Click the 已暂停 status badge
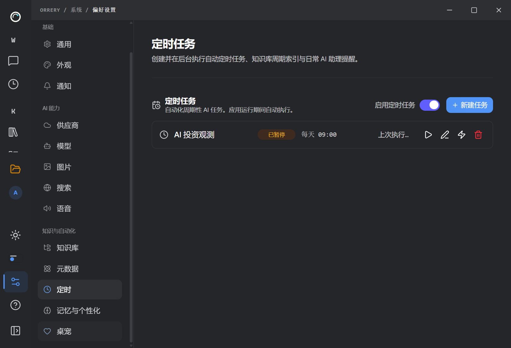The height and width of the screenshot is (348, 511). [277, 135]
